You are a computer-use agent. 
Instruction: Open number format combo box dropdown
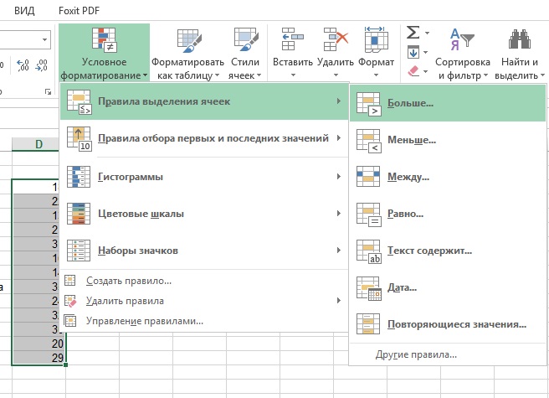click(x=44, y=39)
